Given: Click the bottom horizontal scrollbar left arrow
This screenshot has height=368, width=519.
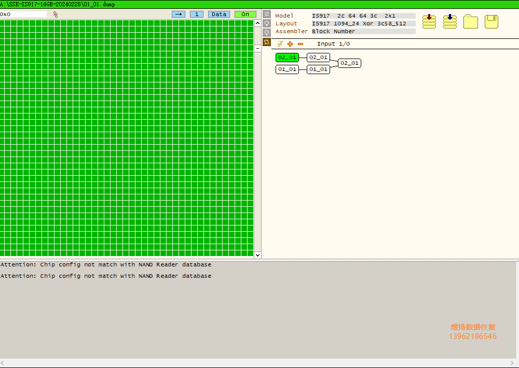Looking at the screenshot, I should [3, 363].
